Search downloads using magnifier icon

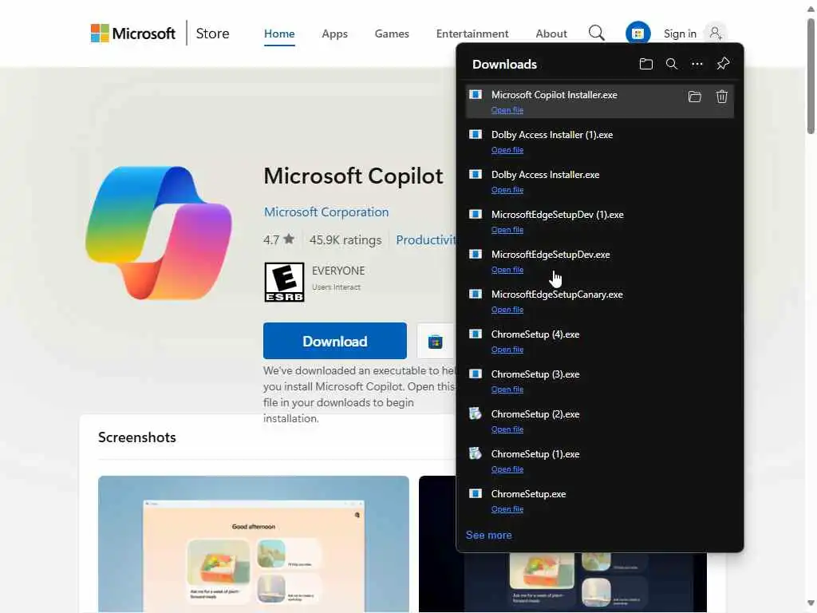672,64
